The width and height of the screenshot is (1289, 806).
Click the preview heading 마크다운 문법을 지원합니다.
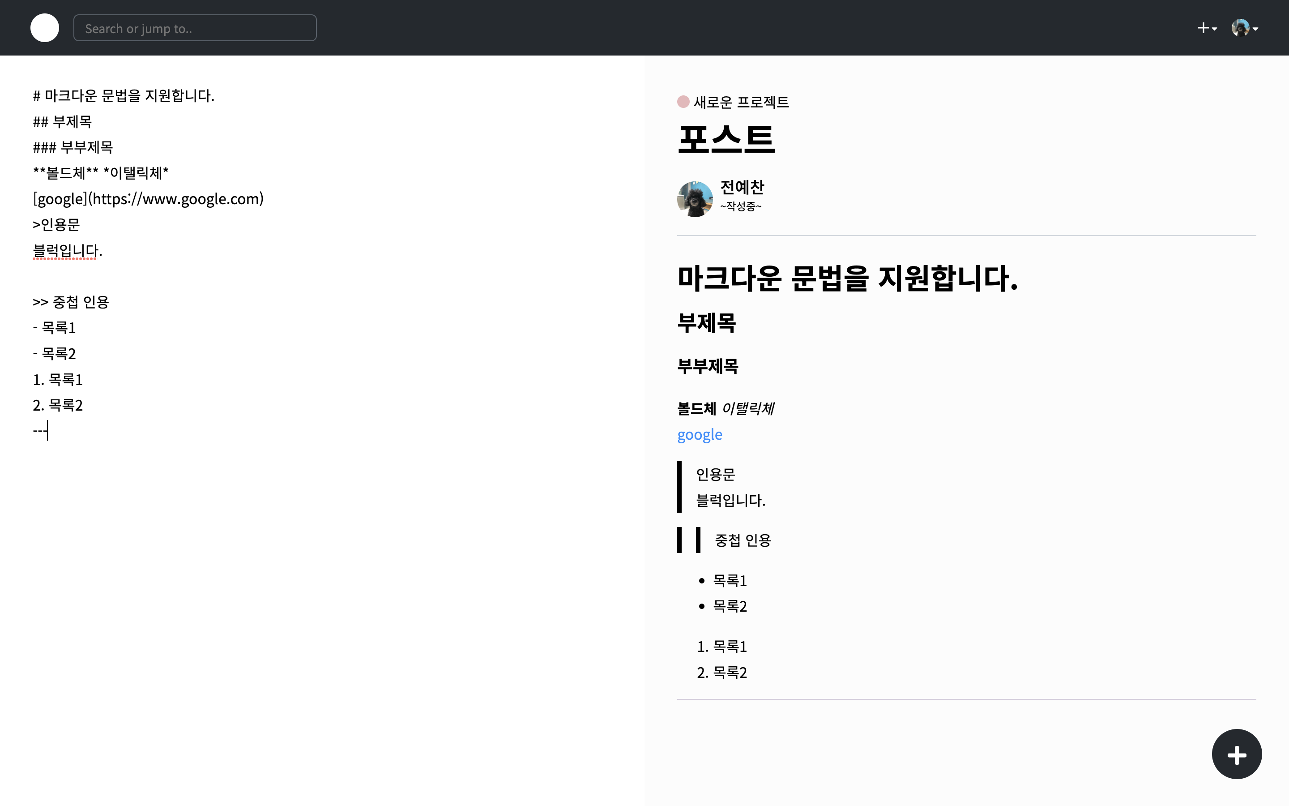pyautogui.click(x=847, y=279)
